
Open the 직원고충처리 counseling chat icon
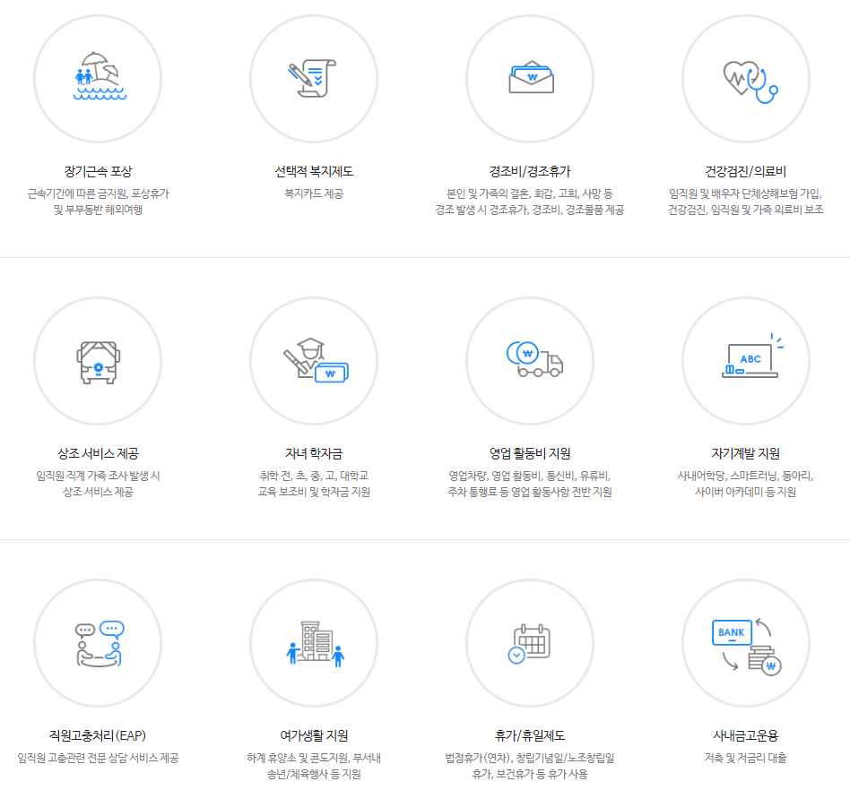point(99,642)
